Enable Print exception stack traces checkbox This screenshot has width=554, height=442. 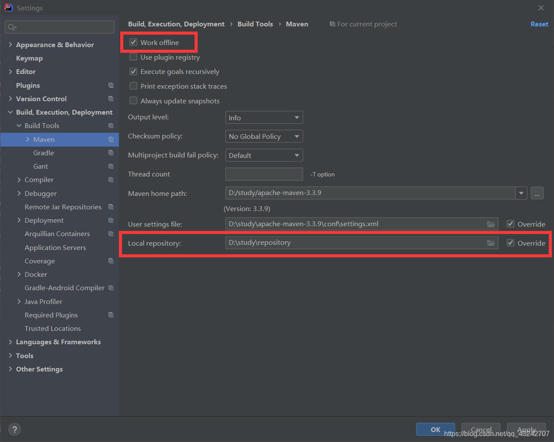click(133, 86)
